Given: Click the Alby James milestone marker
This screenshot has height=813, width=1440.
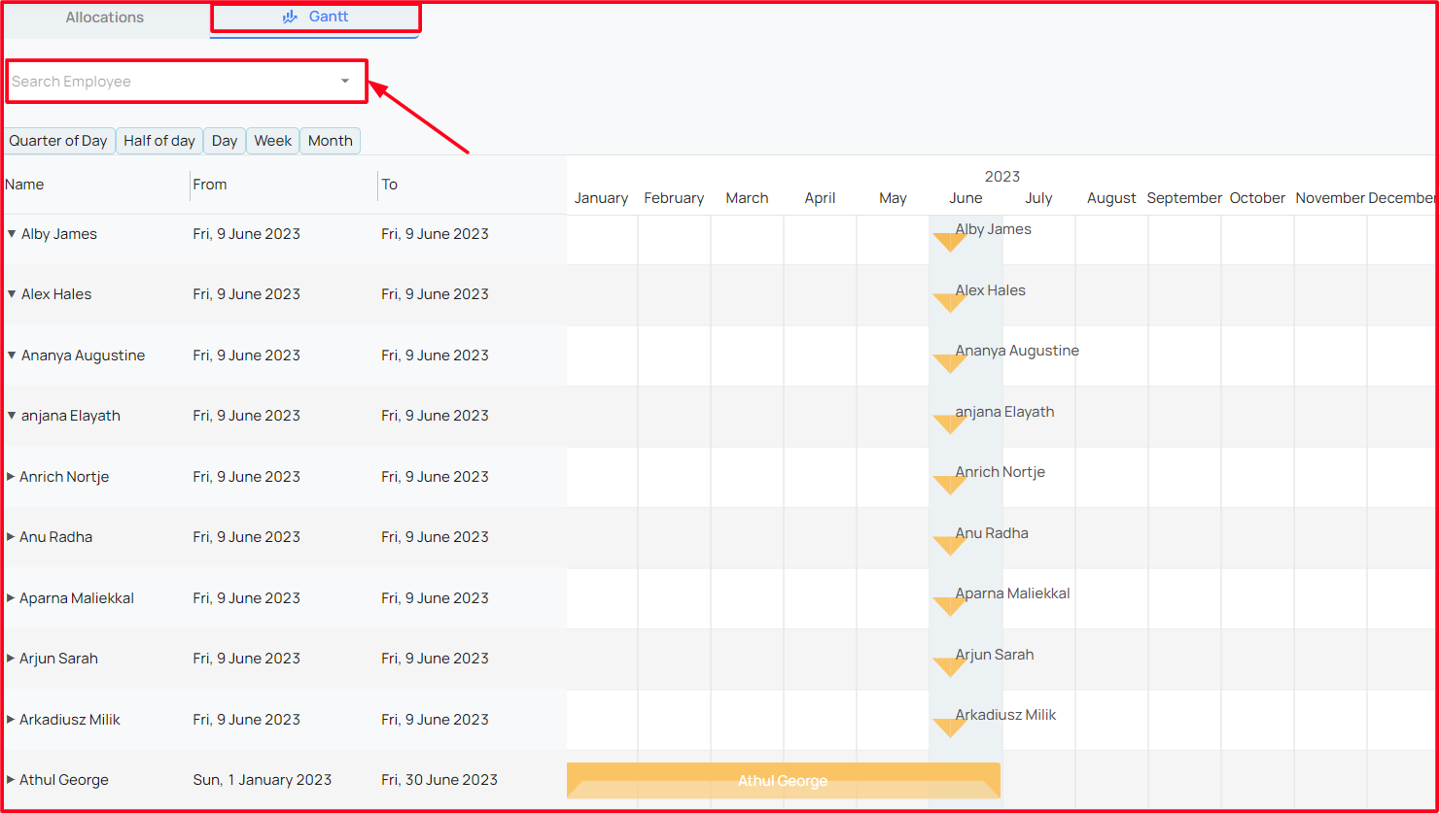Looking at the screenshot, I should 949,242.
